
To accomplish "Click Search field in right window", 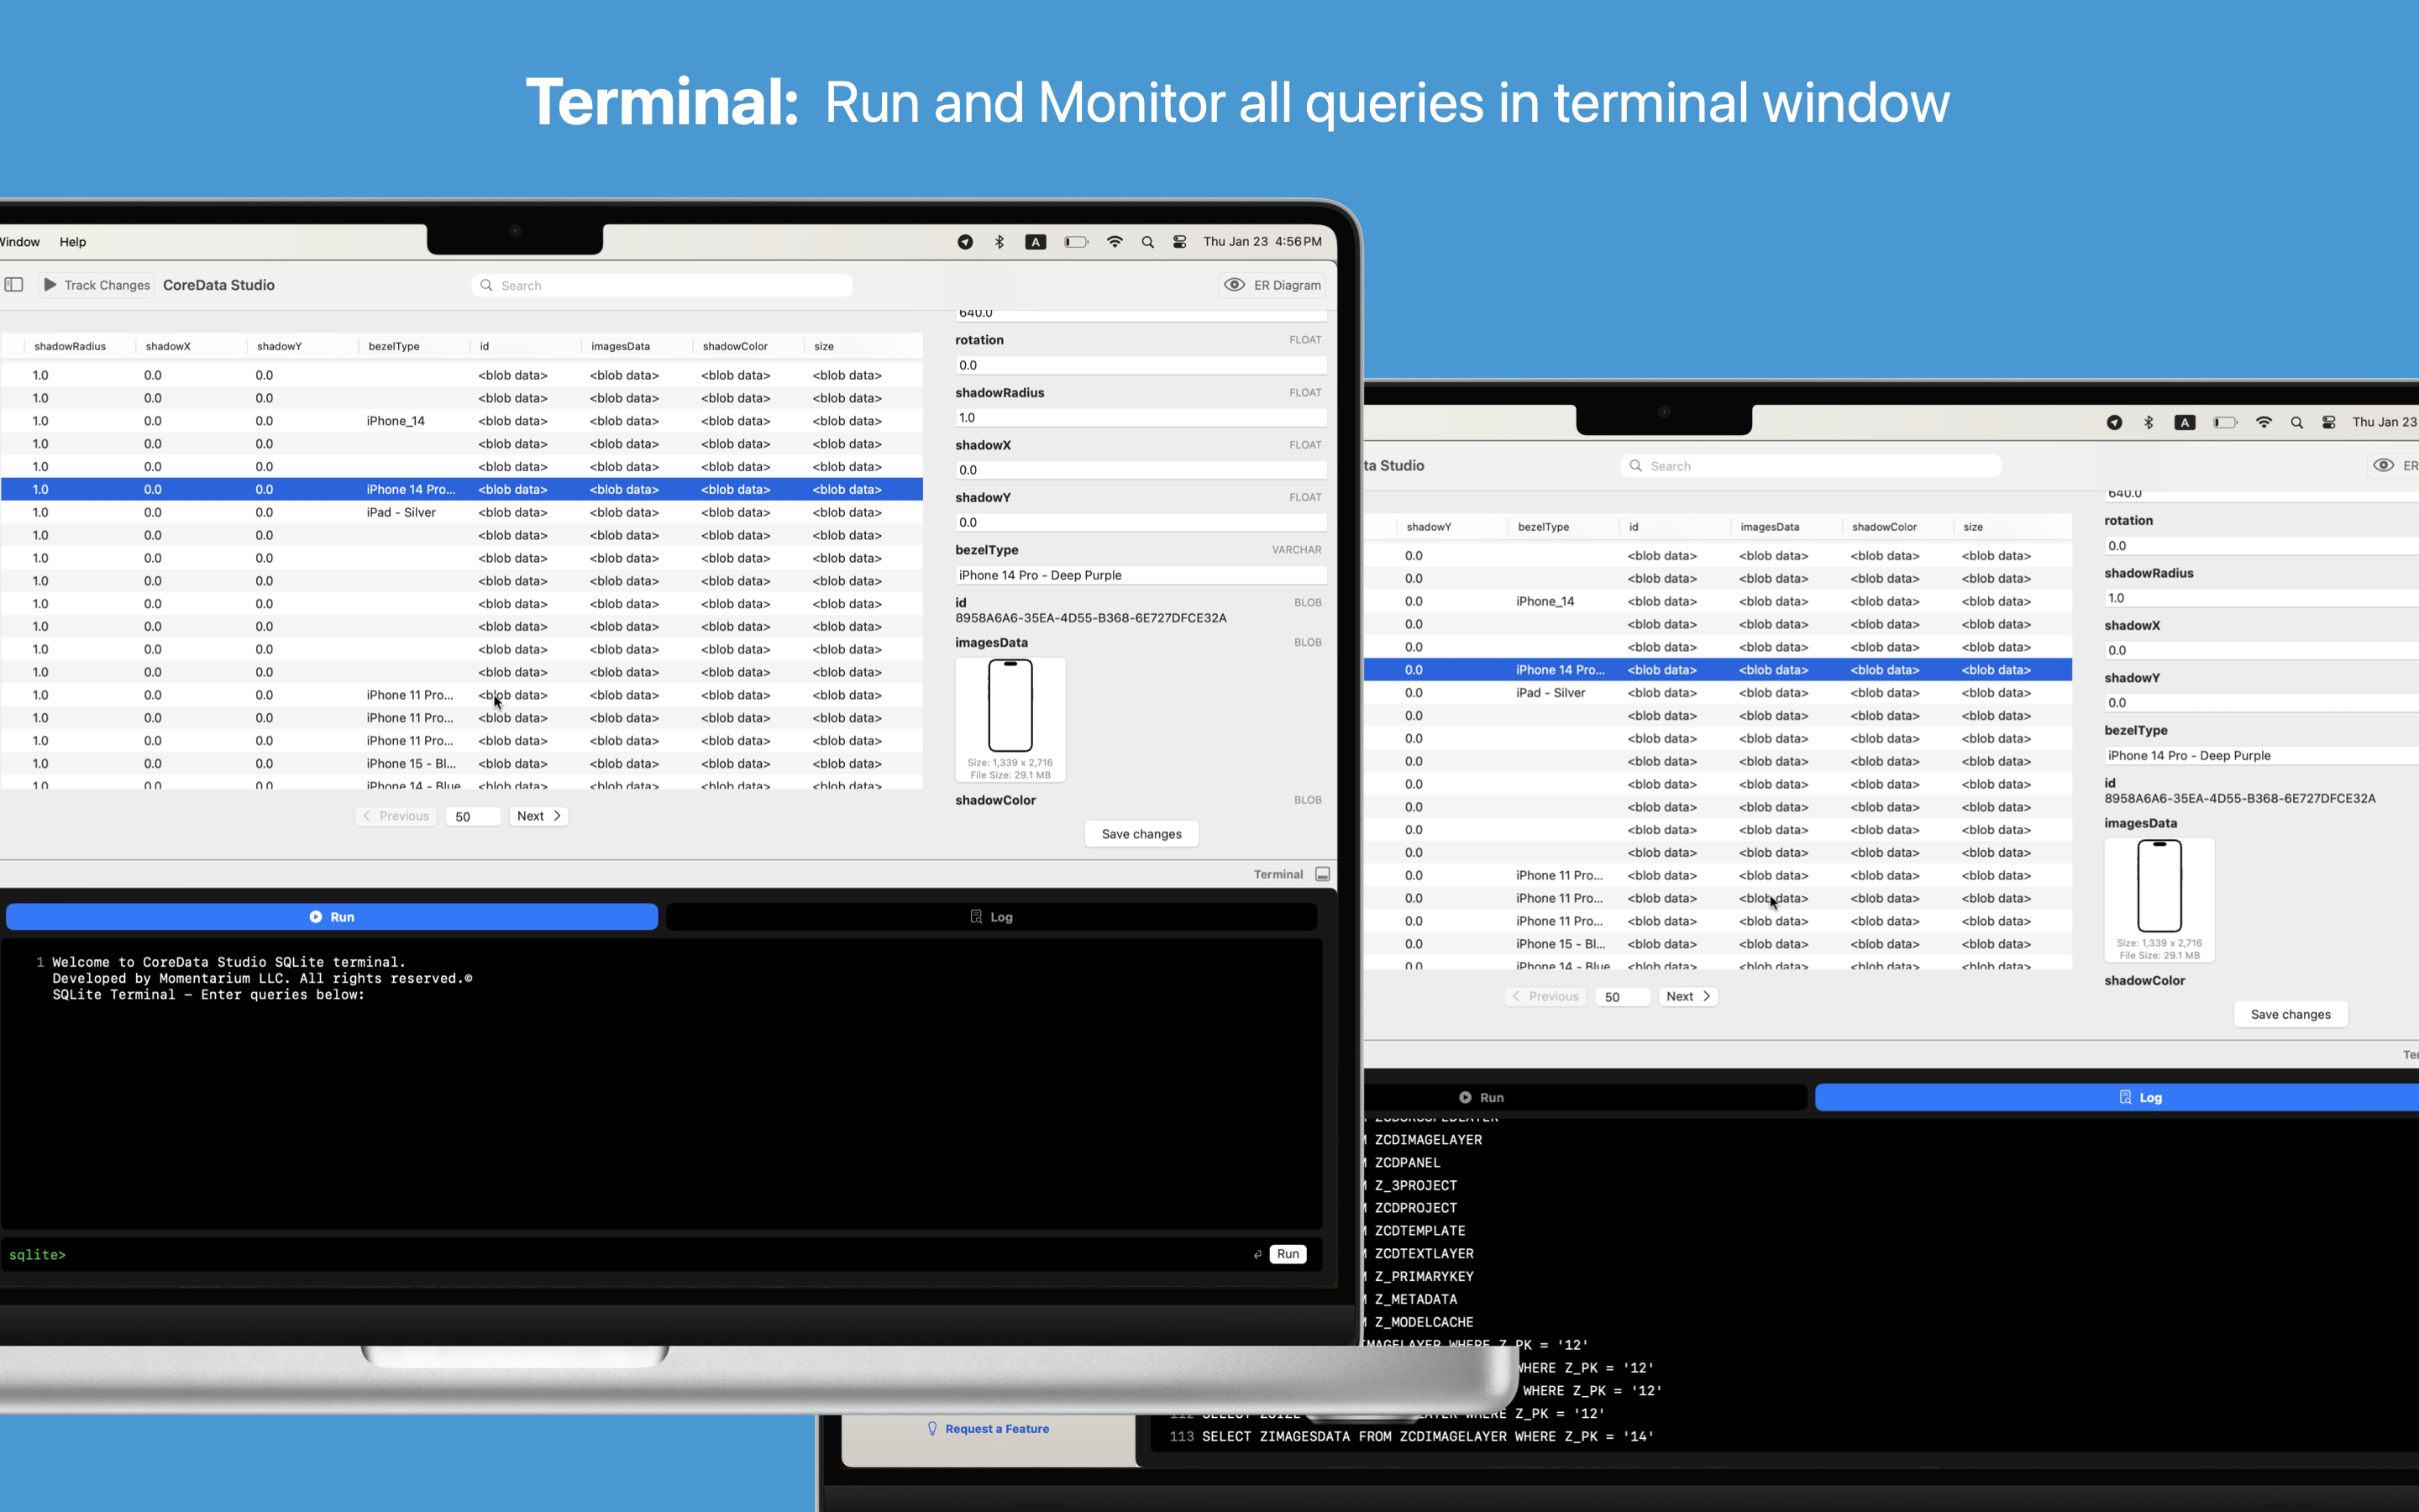I will click(x=1810, y=466).
